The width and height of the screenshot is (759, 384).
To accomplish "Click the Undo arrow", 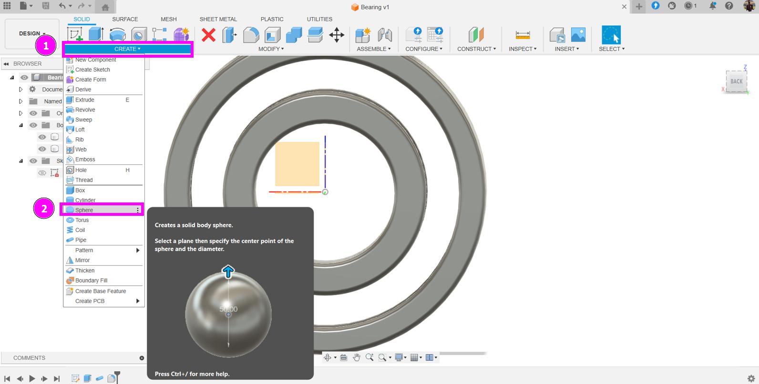I will pos(62,6).
